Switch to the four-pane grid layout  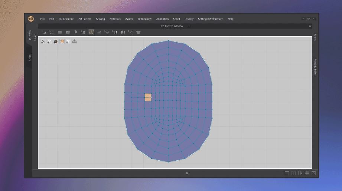307,173
